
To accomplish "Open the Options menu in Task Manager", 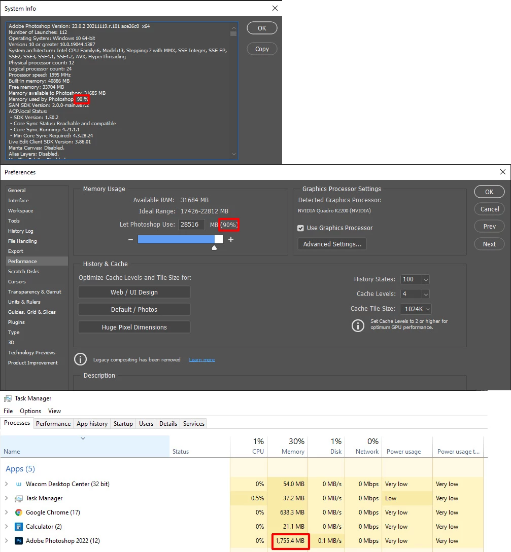I will (30, 411).
